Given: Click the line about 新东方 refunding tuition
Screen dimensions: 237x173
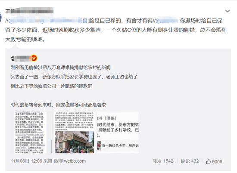Looking at the screenshot, I should pos(74,77).
